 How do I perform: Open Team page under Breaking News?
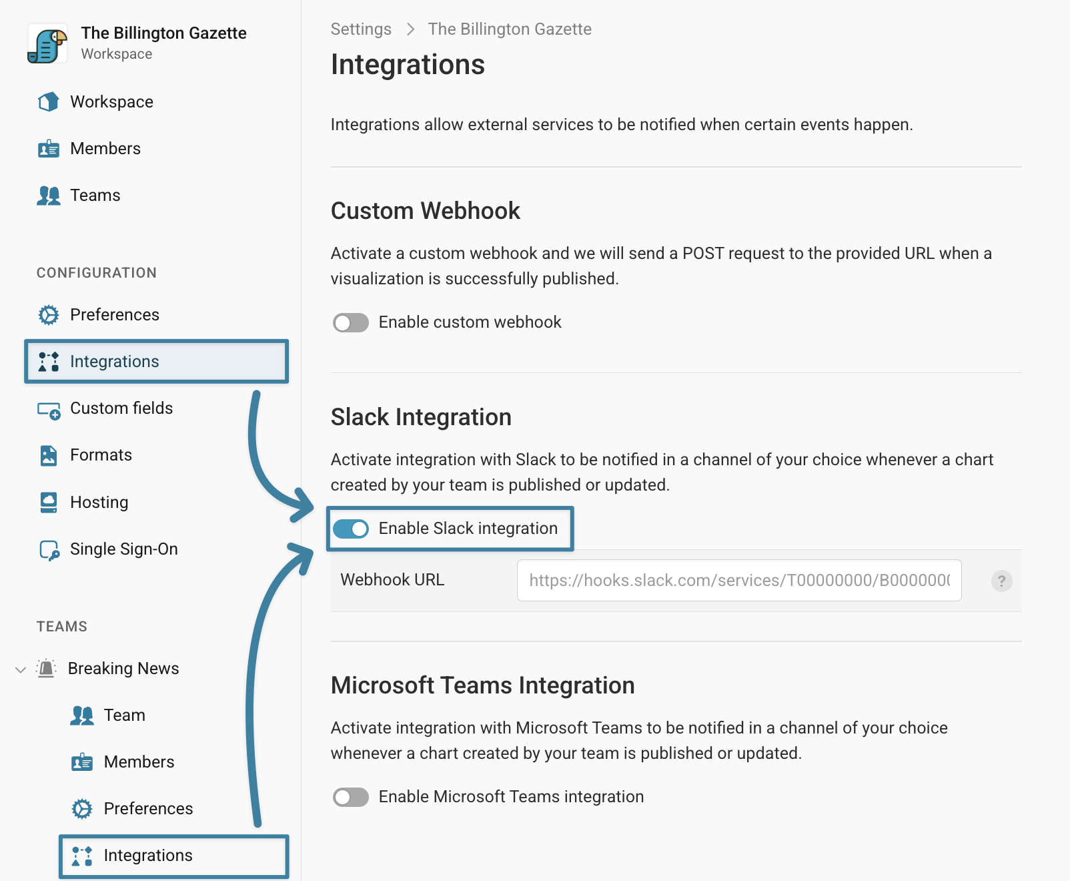tap(124, 715)
